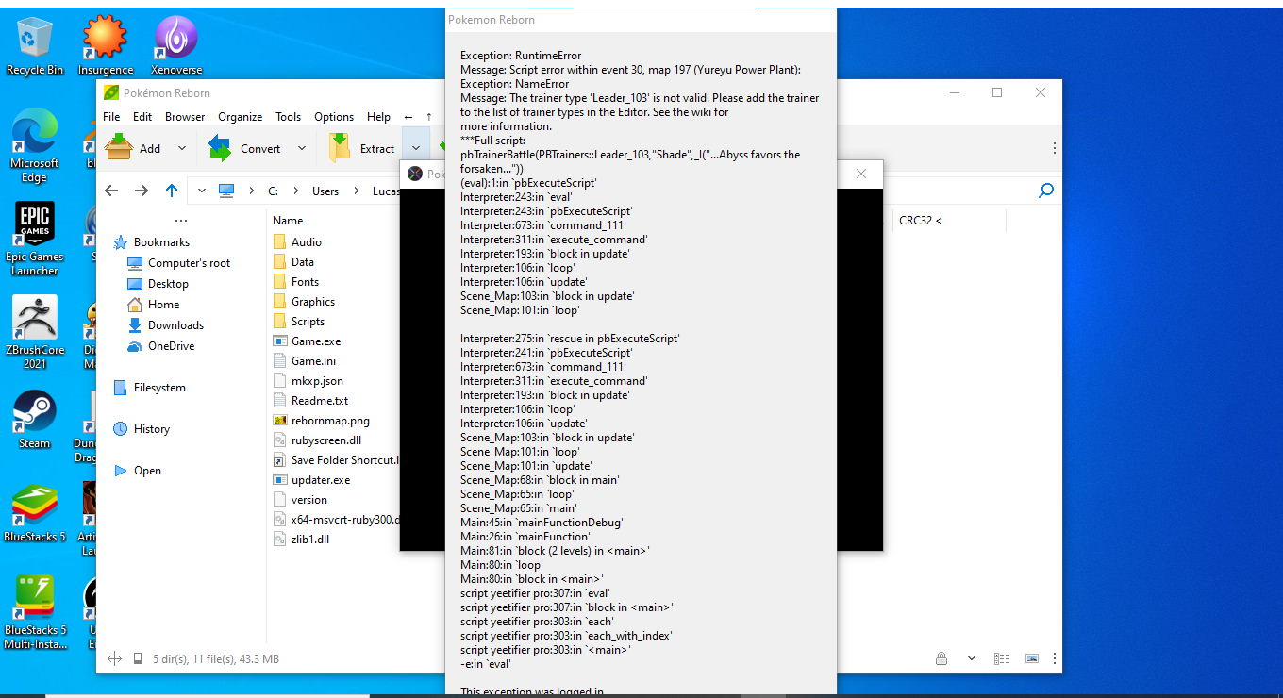
Task: Open the Edit menu in PeaZip
Action: click(142, 117)
